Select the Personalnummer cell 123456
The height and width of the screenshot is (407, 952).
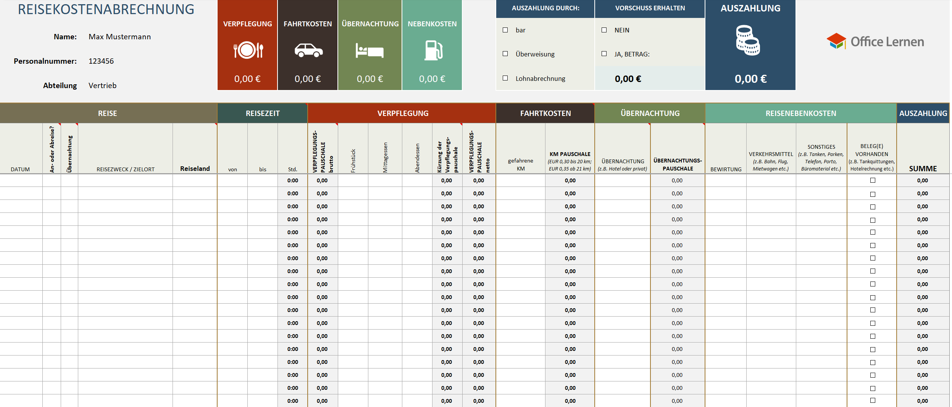coord(101,61)
